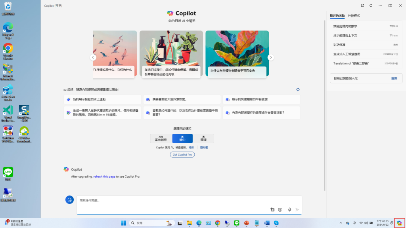This screenshot has height=228, width=406.
Task: Open recent chat 指示翻譯與上下文
Action: 366,36
